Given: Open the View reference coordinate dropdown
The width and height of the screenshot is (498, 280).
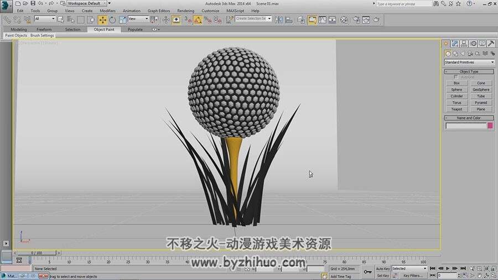Looking at the screenshot, I should 138,19.
